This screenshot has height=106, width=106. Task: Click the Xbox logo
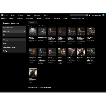tap(4, 19)
